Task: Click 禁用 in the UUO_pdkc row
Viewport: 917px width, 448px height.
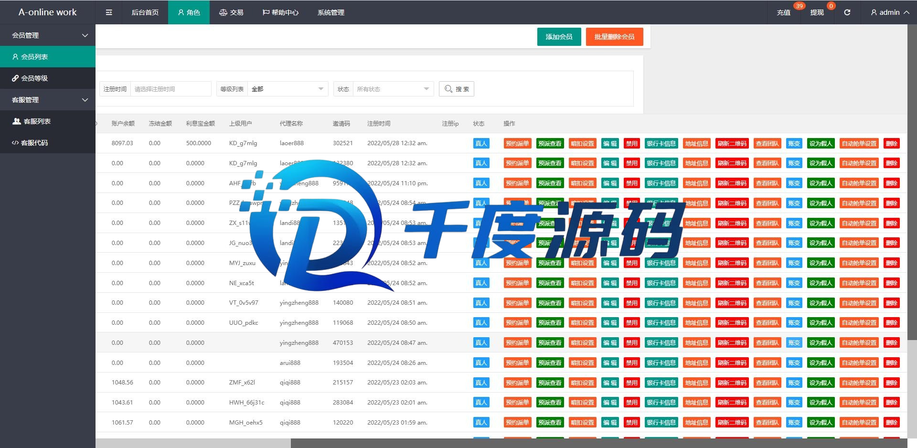Action: (x=632, y=323)
